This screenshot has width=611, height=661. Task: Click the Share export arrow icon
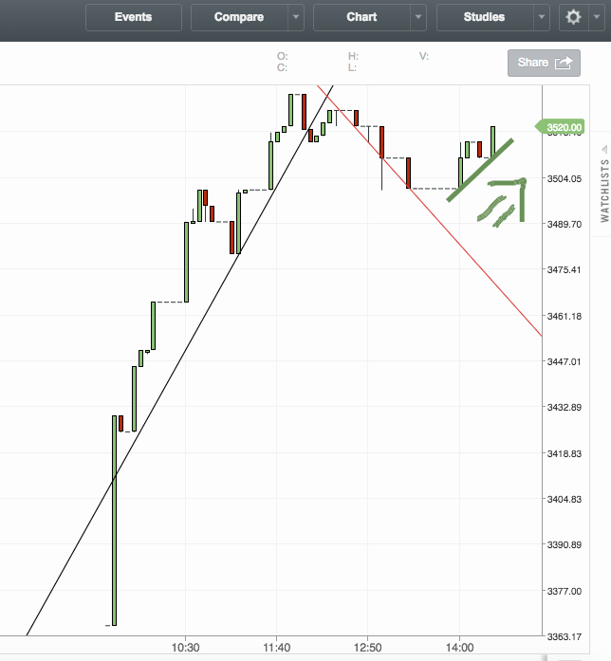point(564,63)
